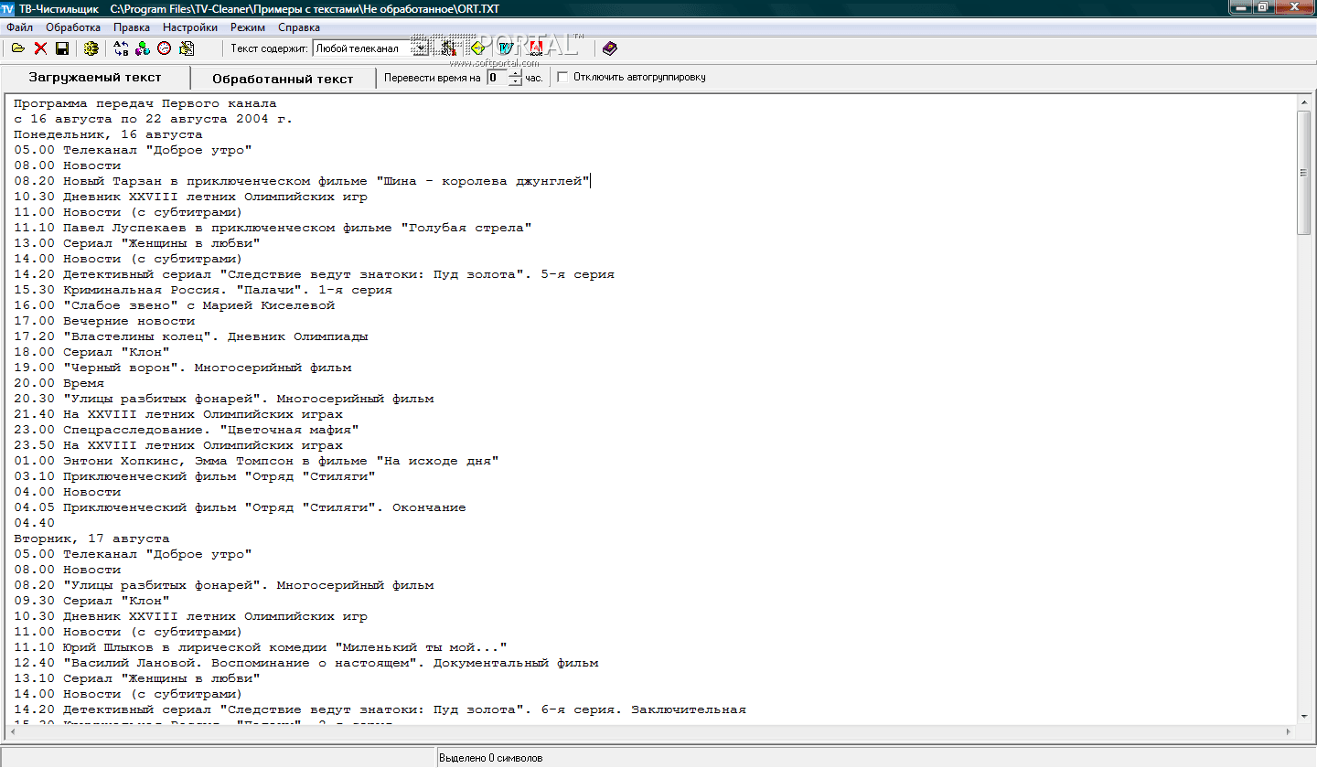Viewport: 1317px width, 768px height.
Task: Click the 23.00 'Цветочная мафия' line
Action: point(187,430)
